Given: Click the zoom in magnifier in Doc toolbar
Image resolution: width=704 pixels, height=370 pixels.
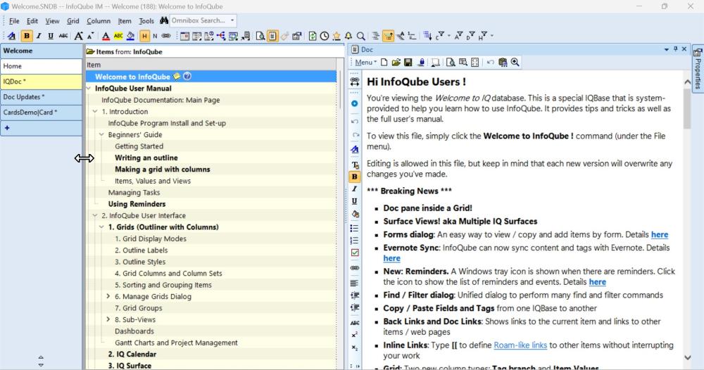Looking at the screenshot, I should point(515,63).
